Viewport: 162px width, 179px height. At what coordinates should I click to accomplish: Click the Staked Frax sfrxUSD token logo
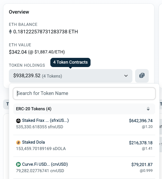coord(18,121)
